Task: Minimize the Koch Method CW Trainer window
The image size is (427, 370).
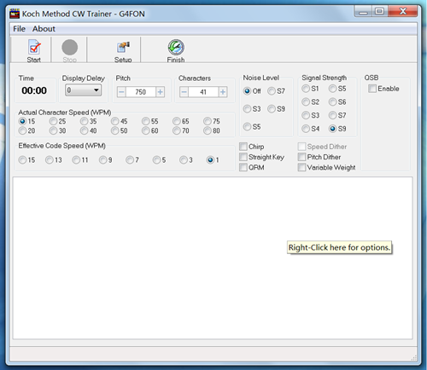Action: coord(363,12)
